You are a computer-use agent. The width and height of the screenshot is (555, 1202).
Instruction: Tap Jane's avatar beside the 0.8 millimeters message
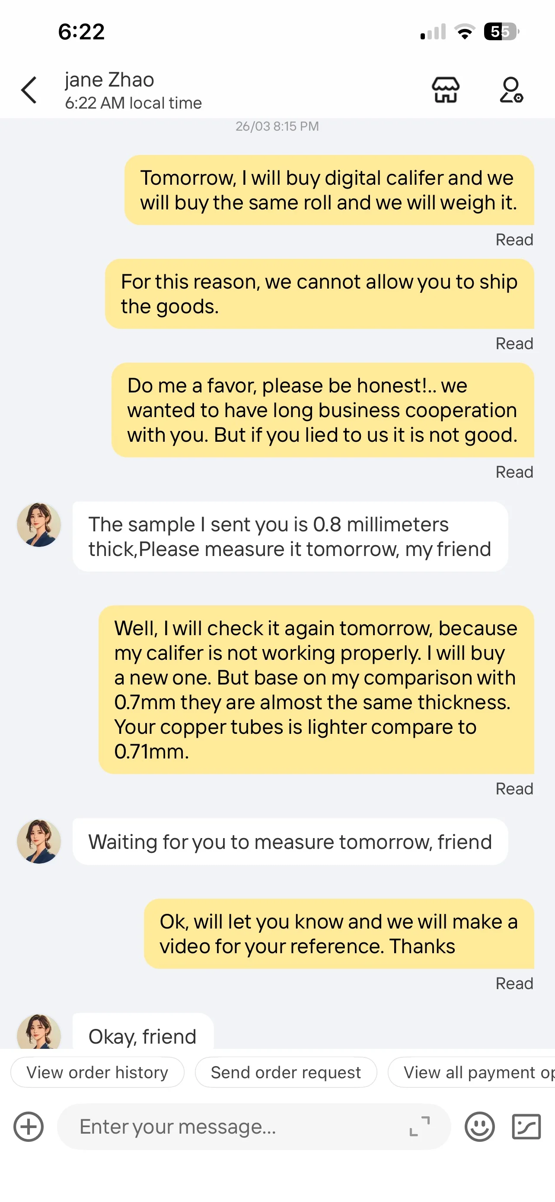point(39,524)
